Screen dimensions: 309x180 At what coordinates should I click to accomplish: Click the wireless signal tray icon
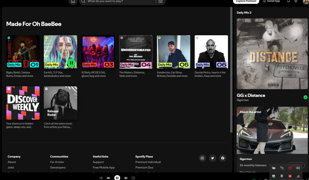pyautogui.click(x=298, y=176)
